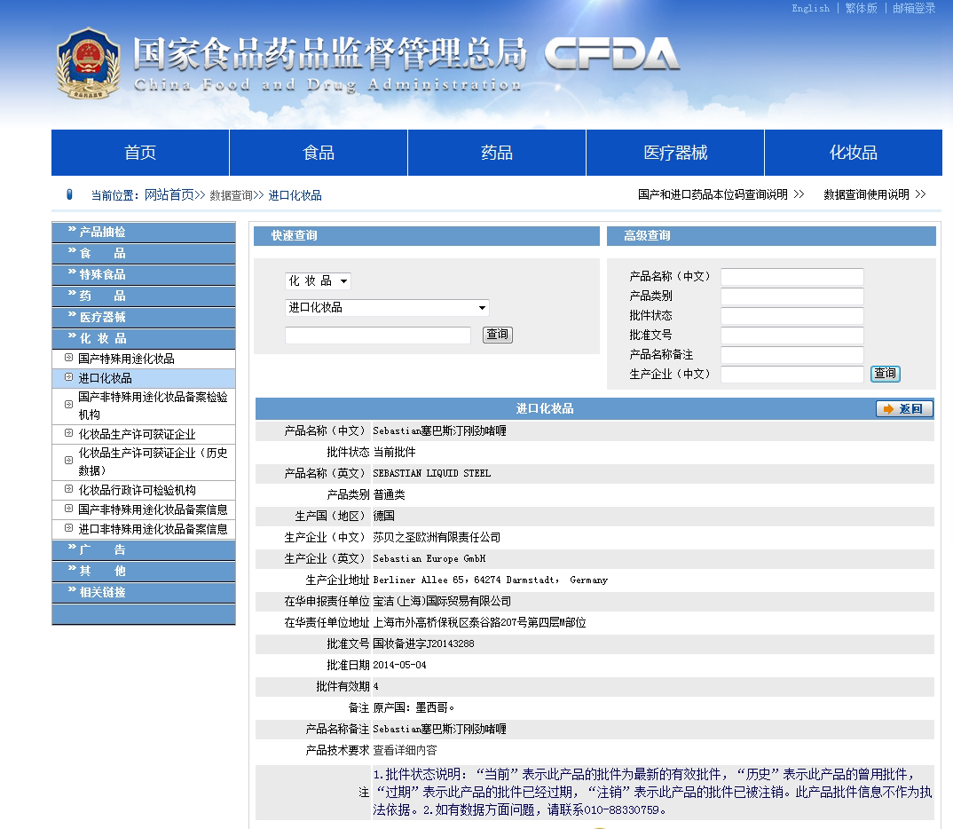Click manufacturer Sebastian Europe GmbH
This screenshot has height=829, width=953.
tap(429, 558)
